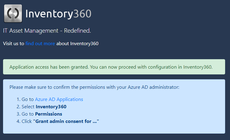Click the "Visit us to" text

[x=13, y=44]
